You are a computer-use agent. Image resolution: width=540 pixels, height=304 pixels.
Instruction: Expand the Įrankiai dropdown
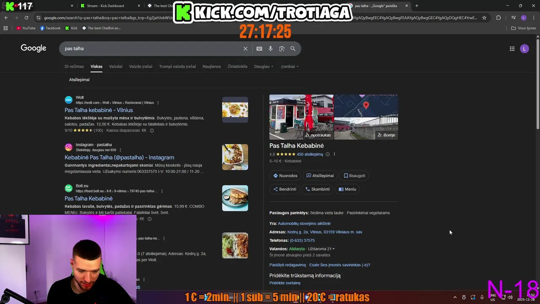pos(290,66)
